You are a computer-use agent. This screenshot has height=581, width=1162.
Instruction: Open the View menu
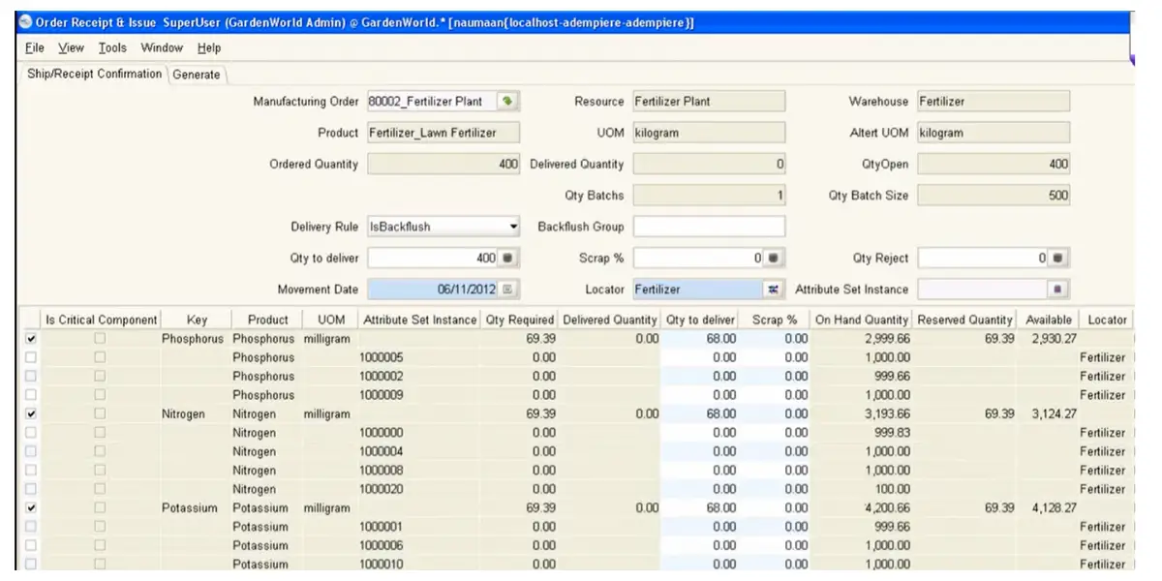click(71, 47)
